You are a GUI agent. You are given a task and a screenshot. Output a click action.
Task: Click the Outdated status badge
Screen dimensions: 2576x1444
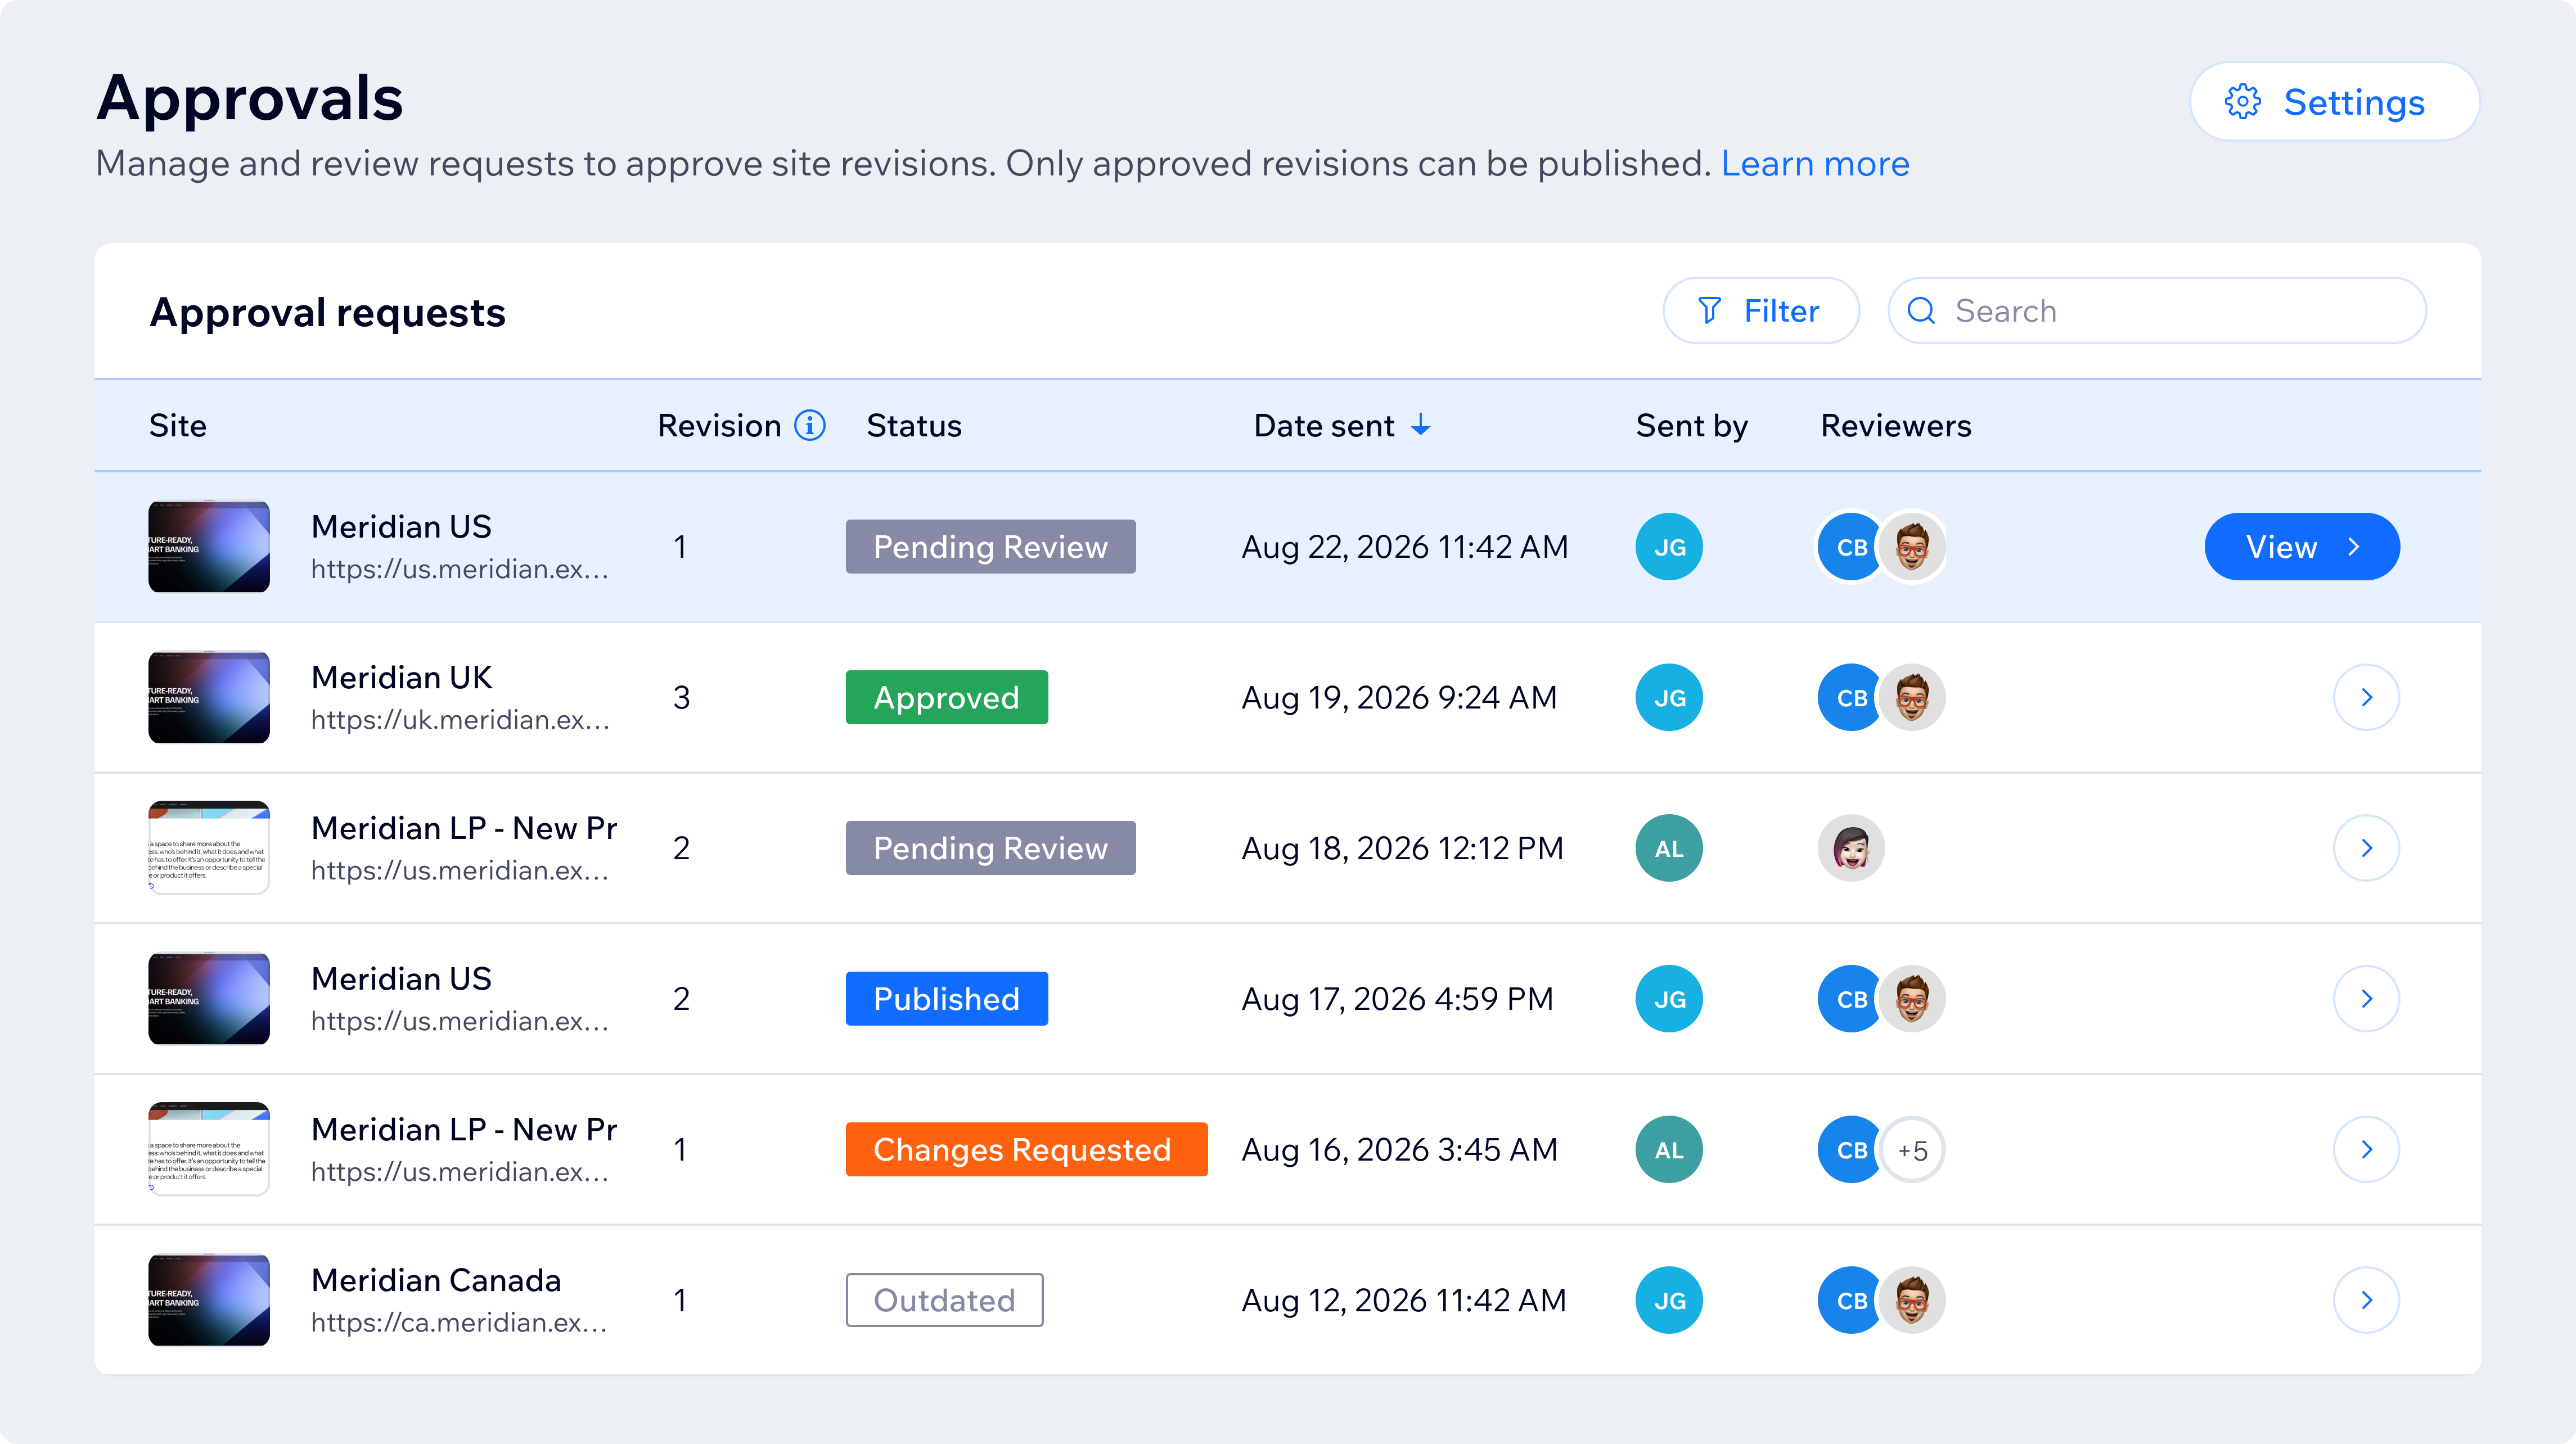coord(944,1300)
